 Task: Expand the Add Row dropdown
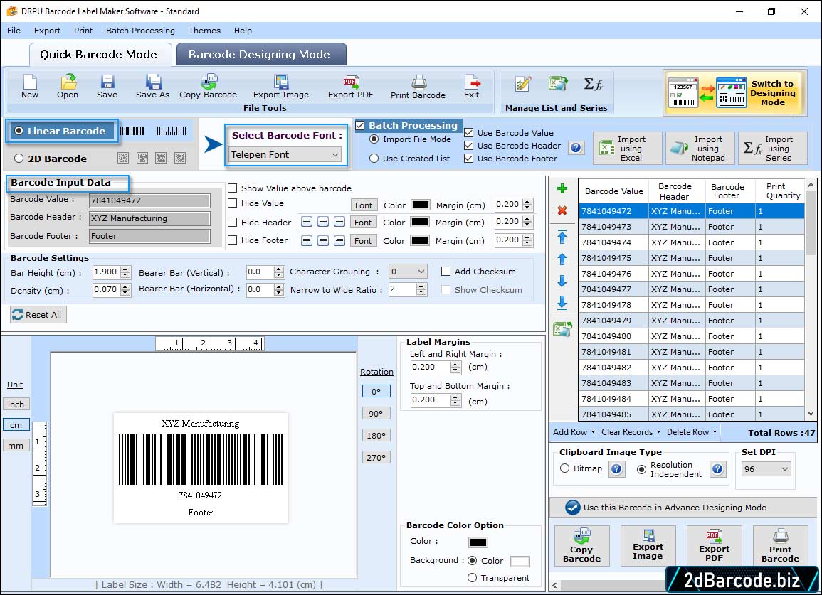coord(574,432)
